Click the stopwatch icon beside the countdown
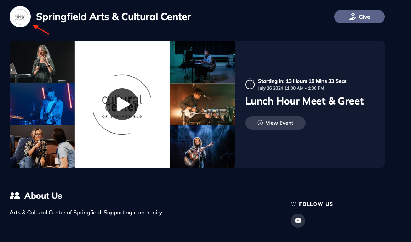Image resolution: width=411 pixels, height=242 pixels. pos(250,84)
